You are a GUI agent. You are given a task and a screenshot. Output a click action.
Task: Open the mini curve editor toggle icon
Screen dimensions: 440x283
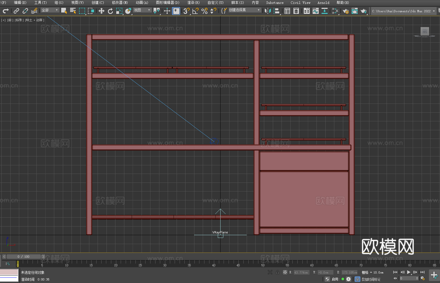[8, 264]
